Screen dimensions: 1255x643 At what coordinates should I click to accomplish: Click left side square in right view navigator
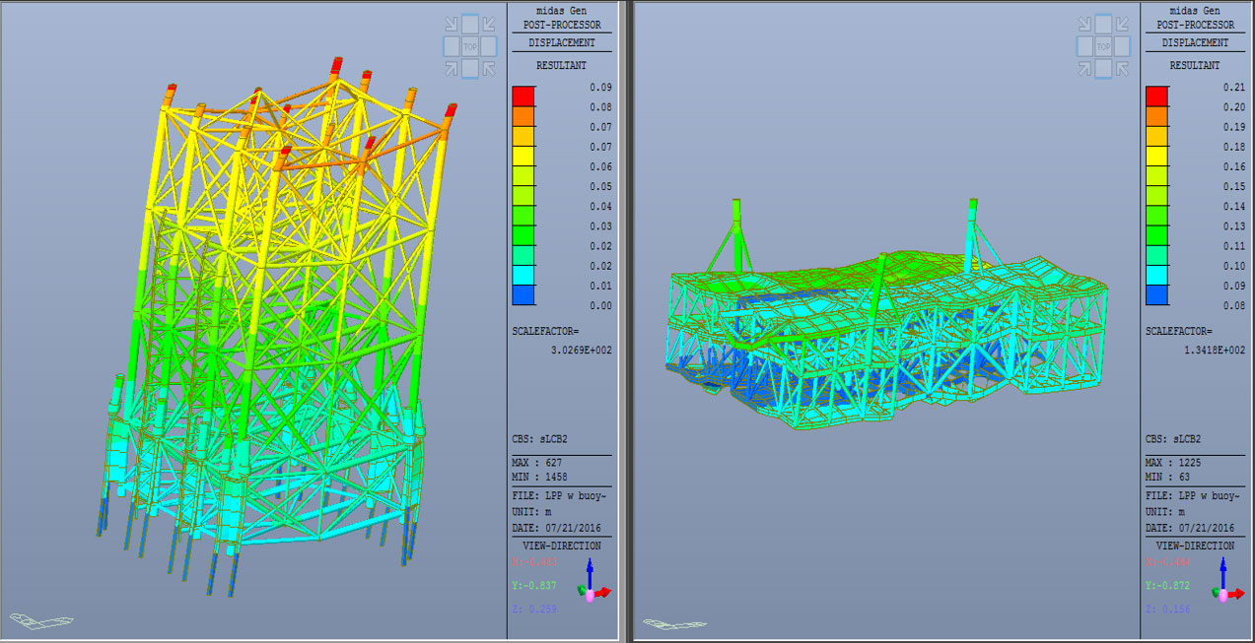point(1082,46)
